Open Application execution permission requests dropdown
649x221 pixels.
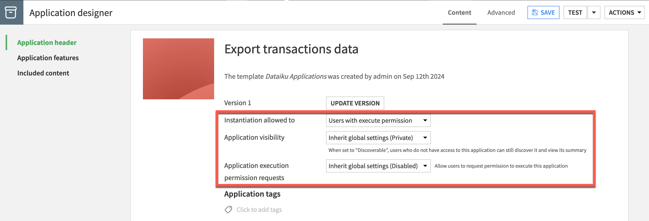click(x=378, y=166)
